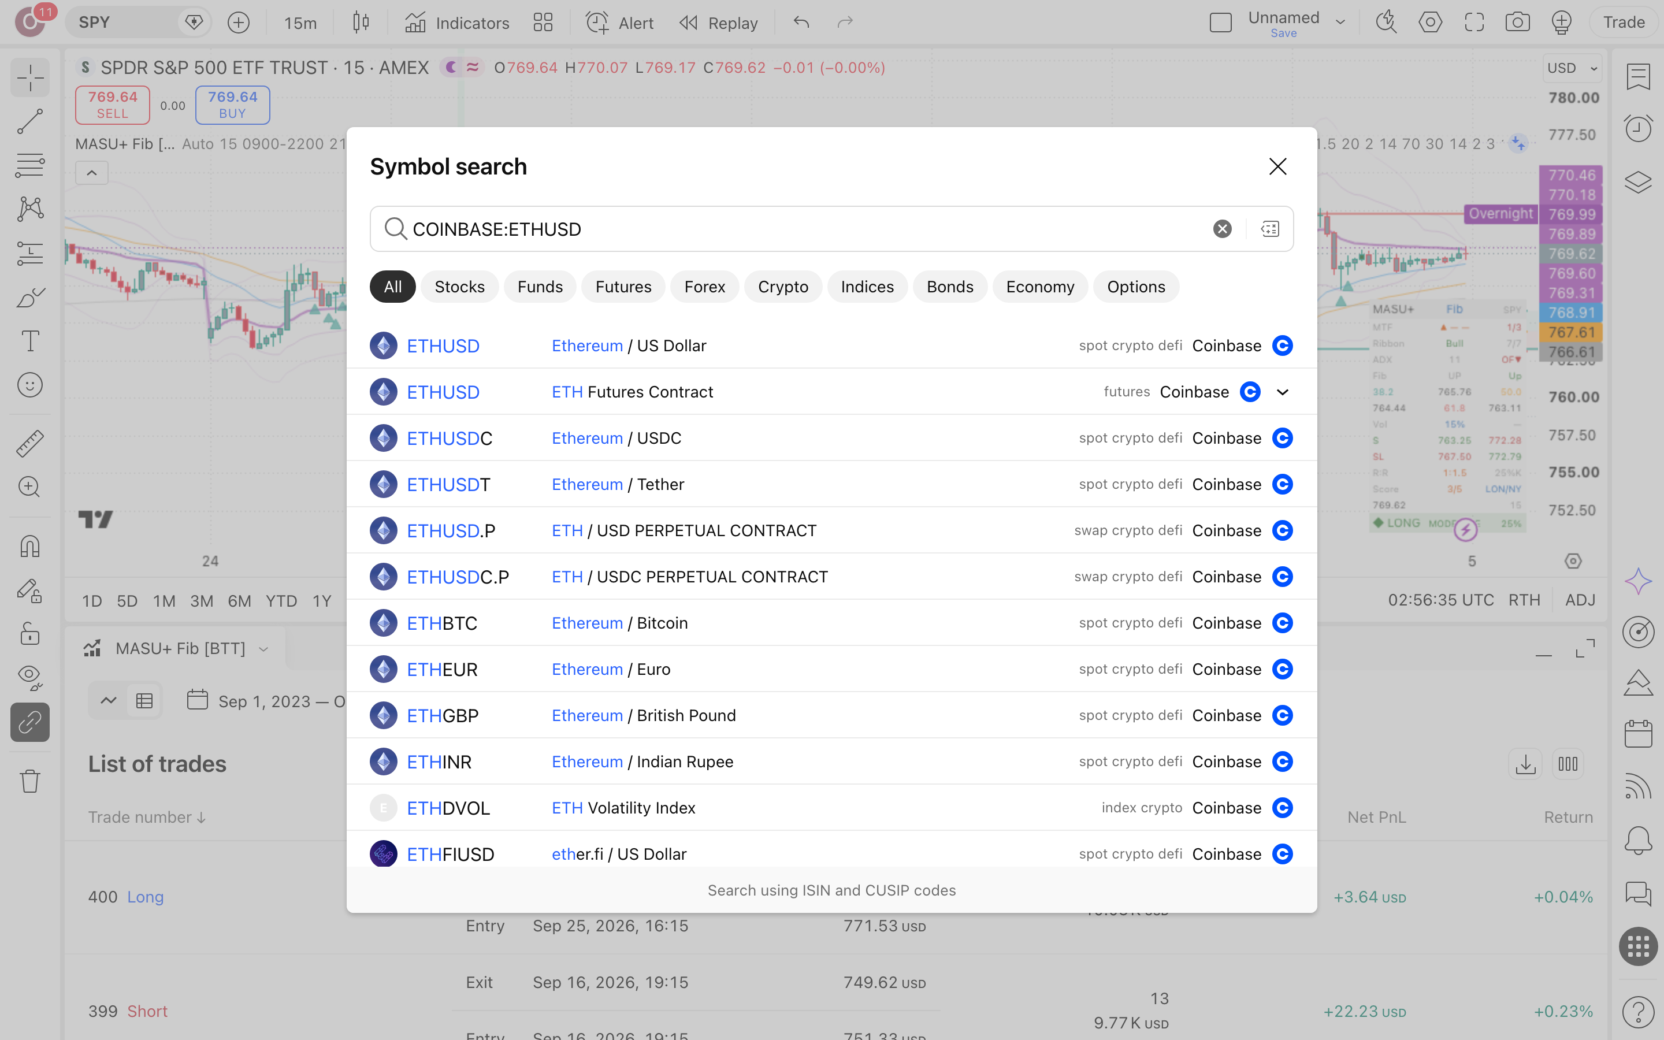The height and width of the screenshot is (1040, 1664).
Task: Close the Symbol search dialog
Action: (1277, 166)
